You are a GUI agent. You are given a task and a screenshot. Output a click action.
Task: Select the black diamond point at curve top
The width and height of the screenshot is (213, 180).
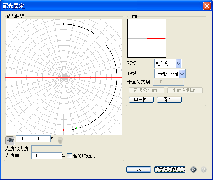pos(64,24)
